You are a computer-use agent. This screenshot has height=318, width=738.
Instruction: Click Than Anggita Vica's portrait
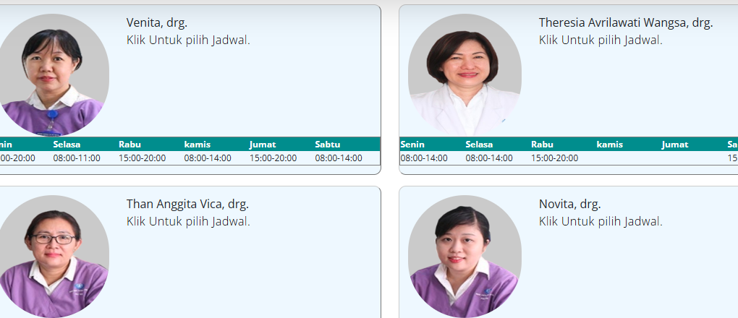(53, 257)
